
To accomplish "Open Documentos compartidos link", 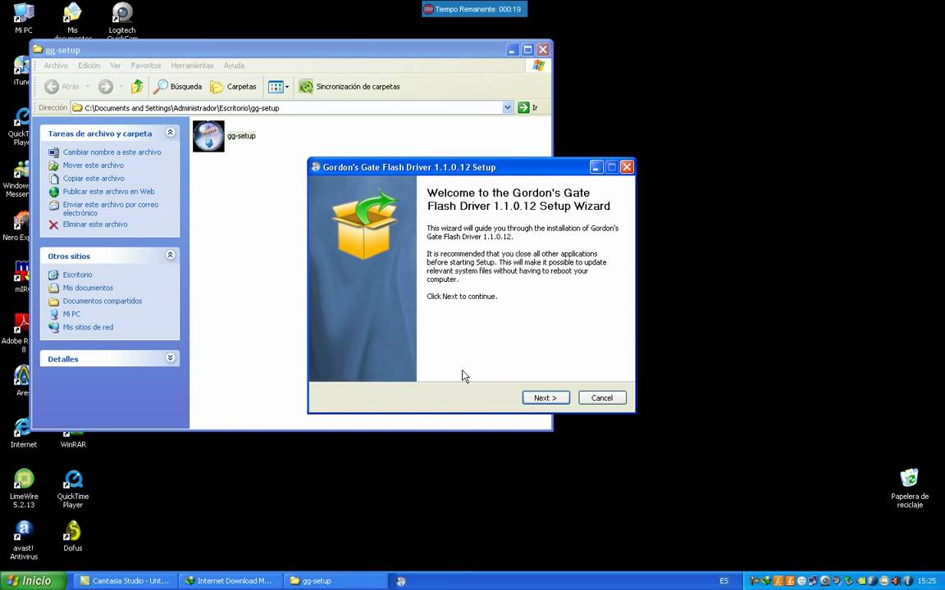I will tap(103, 302).
